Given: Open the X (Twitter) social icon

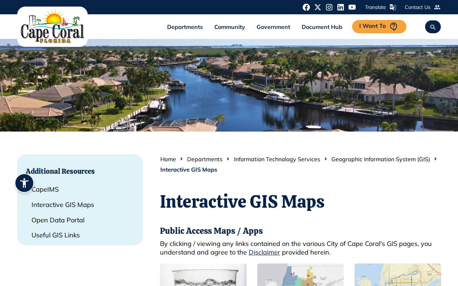Looking at the screenshot, I should (318, 7).
